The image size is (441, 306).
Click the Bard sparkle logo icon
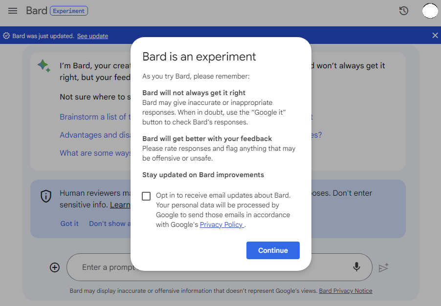click(x=44, y=66)
